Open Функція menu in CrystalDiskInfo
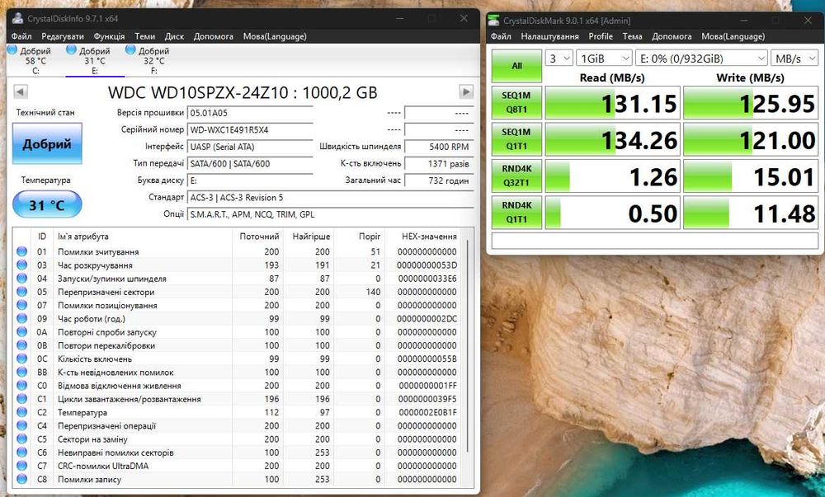Screen dimensions: 825x497 pos(110,36)
